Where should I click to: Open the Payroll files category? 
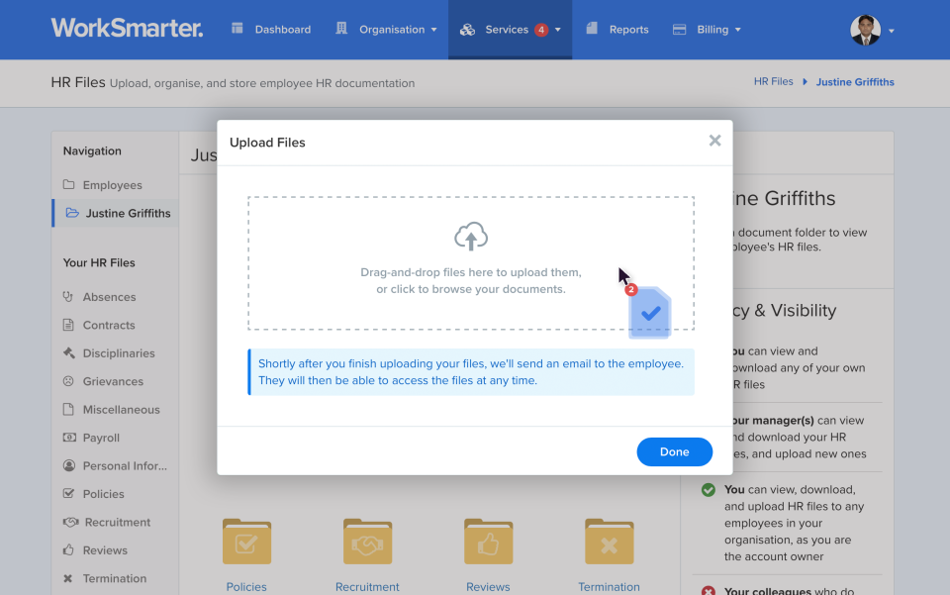(102, 437)
